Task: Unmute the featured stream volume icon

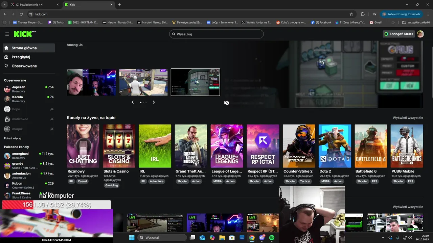Action: [x=227, y=103]
